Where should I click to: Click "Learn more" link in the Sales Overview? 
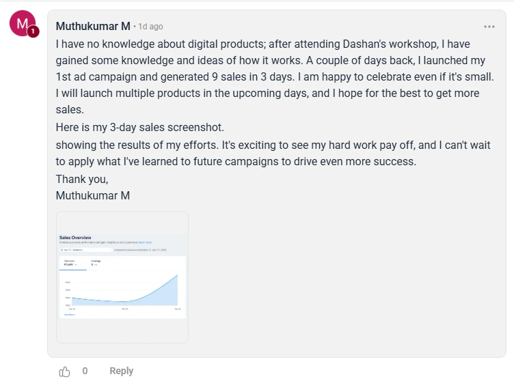click(145, 242)
